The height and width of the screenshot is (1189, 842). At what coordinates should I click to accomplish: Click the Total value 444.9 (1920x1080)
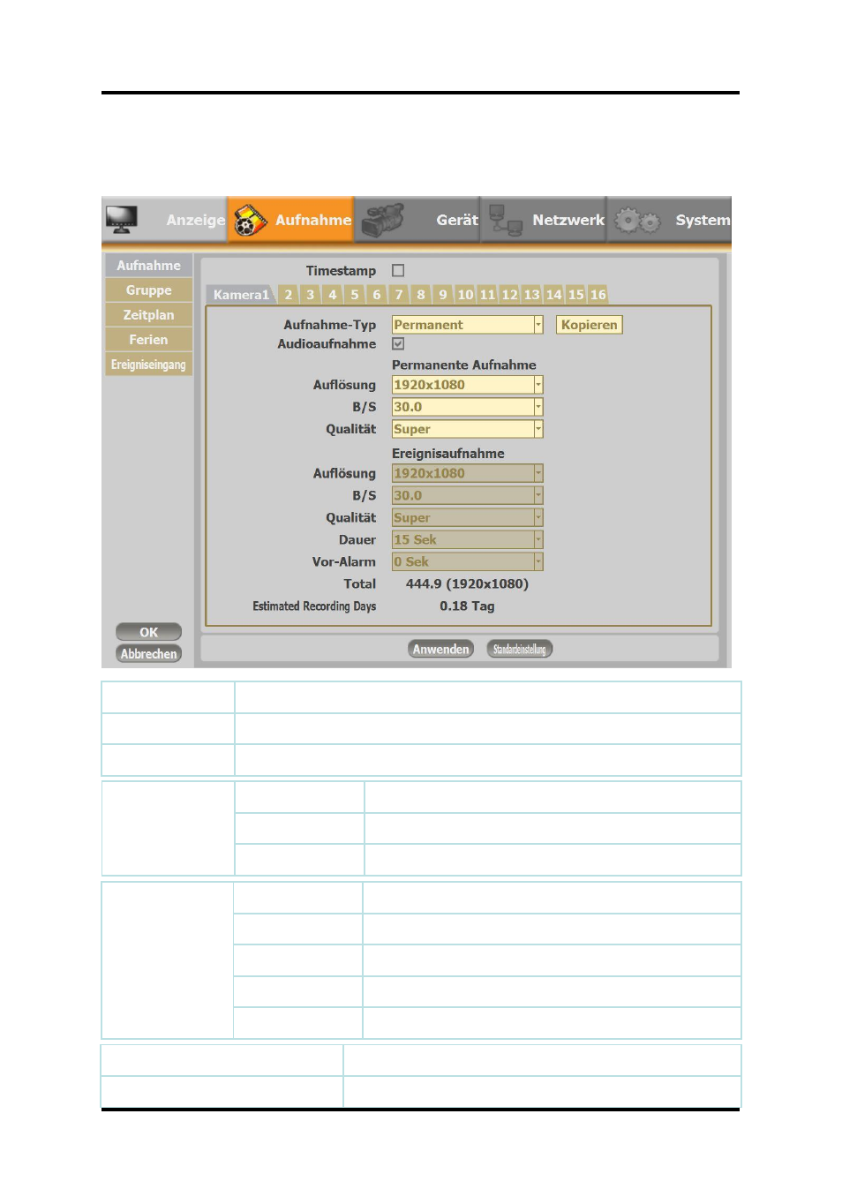pyautogui.click(x=467, y=583)
